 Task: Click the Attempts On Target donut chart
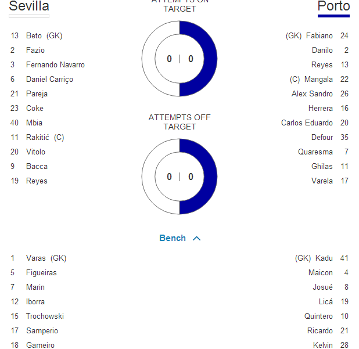click(x=179, y=59)
